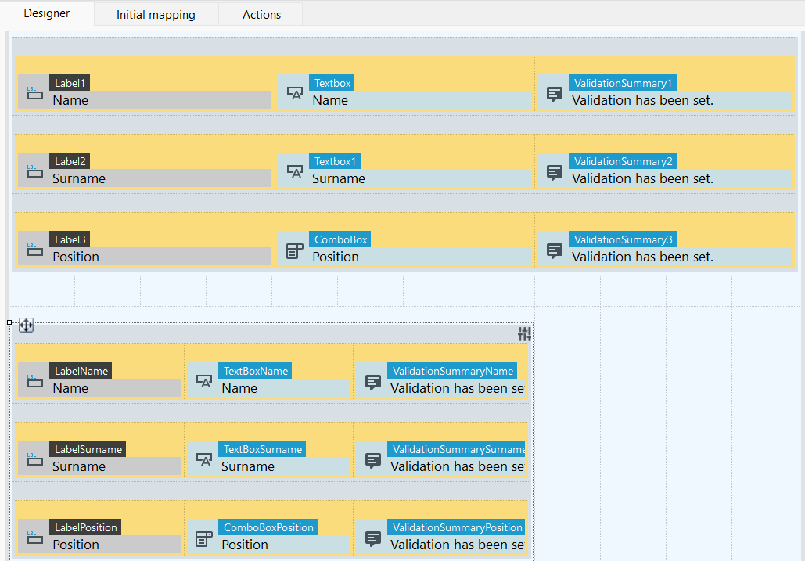Click the label icon beside LabelName

pos(35,381)
